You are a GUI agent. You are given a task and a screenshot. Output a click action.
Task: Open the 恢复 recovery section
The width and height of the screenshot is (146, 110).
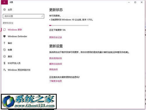coord(10,50)
